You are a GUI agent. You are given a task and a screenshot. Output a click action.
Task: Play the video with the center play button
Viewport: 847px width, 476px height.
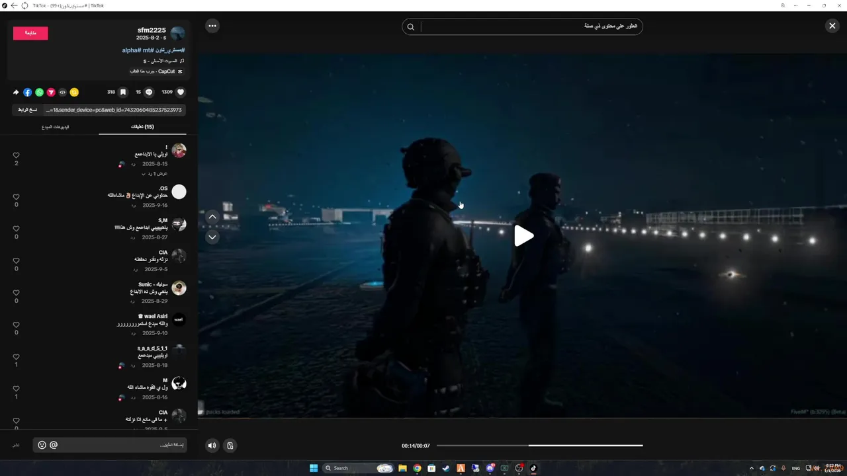(523, 235)
